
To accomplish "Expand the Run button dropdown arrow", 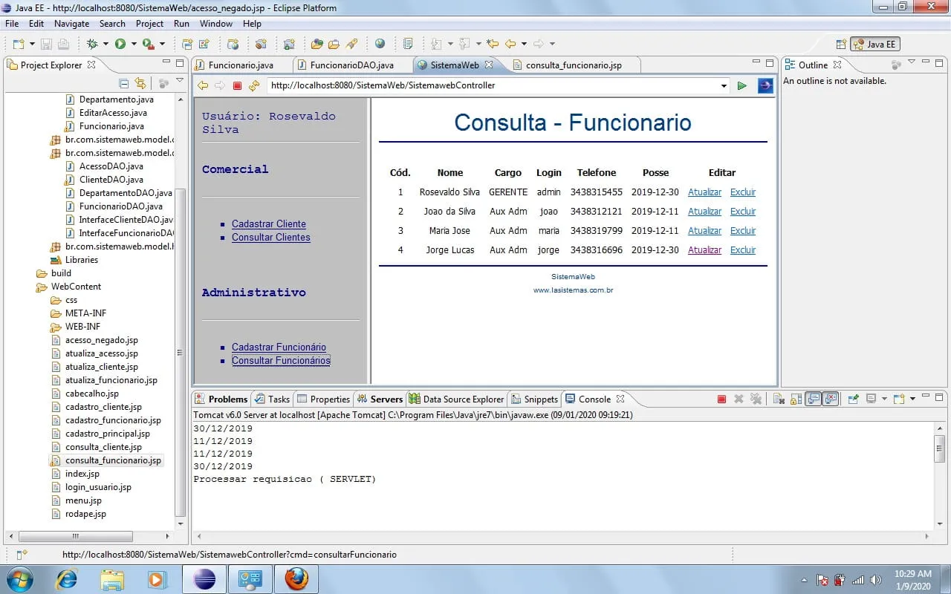I will point(134,45).
